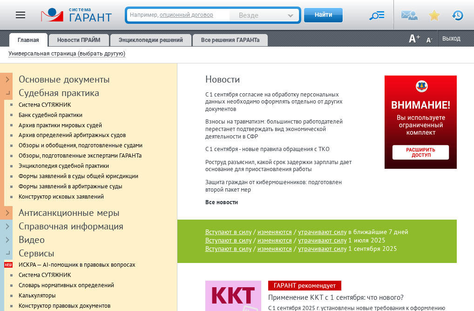The image size is (474, 311).
Task: Click the ККТ article thumbnail
Action: pos(233,296)
